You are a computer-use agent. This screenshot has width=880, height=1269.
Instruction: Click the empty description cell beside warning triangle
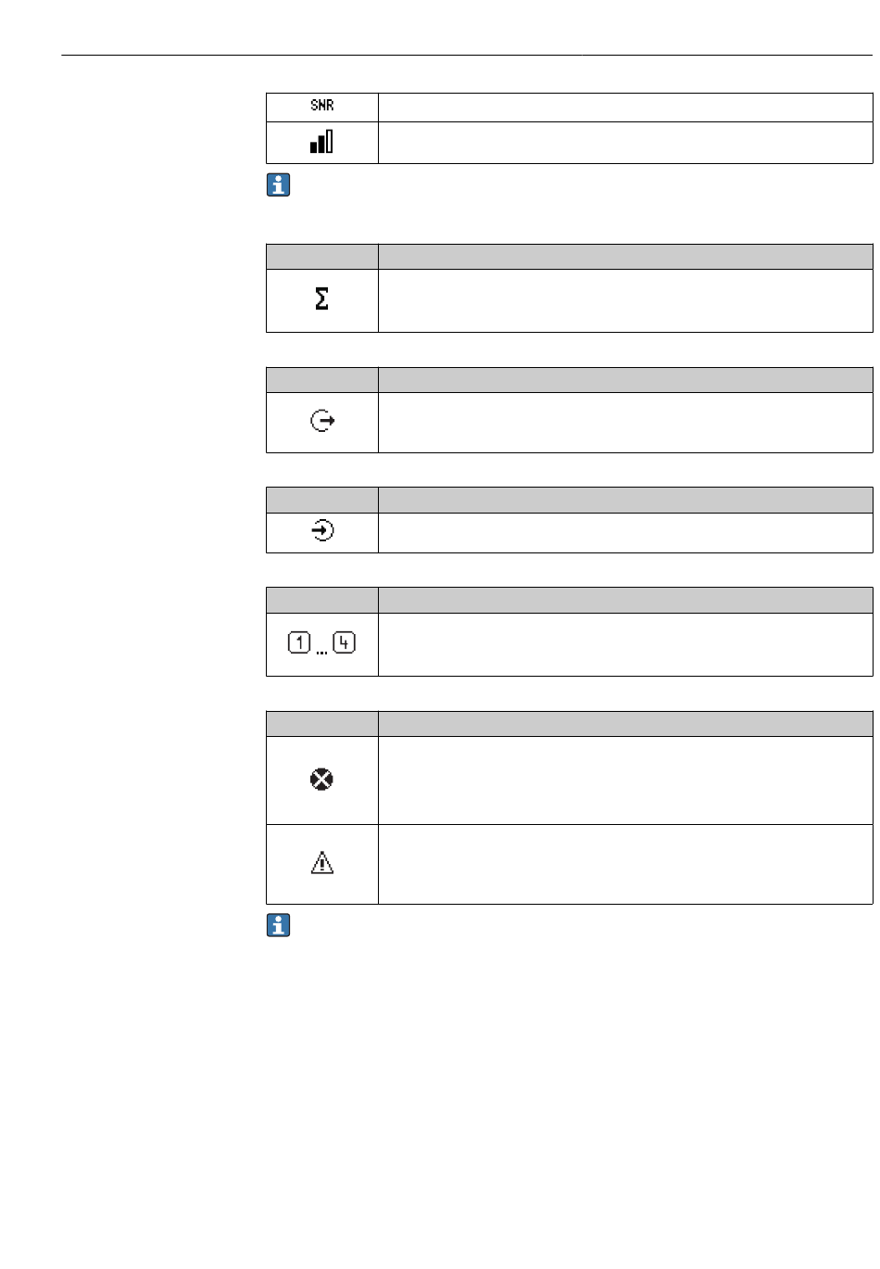625,864
